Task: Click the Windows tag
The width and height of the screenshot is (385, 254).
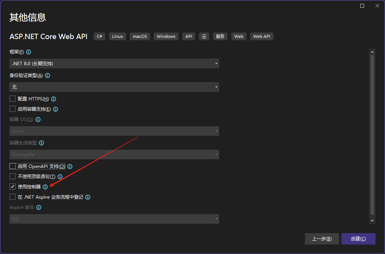Action: click(166, 36)
